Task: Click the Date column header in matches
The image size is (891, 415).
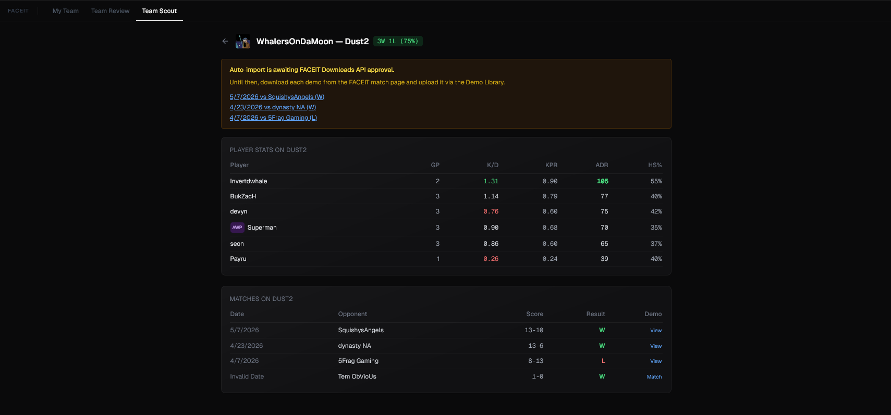Action: 237,314
